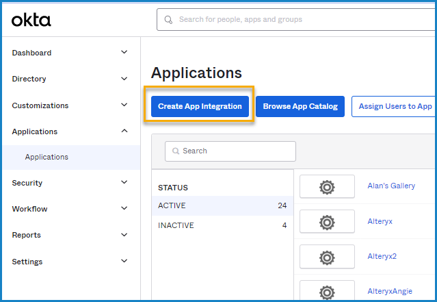Open the Alteryx2 app link
Viewport: 437px width, 302px height.
pos(382,256)
